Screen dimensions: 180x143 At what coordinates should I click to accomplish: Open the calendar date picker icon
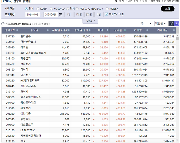61,14
